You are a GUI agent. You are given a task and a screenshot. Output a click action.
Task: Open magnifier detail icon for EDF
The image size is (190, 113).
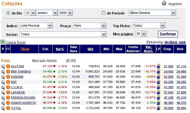coord(3,82)
